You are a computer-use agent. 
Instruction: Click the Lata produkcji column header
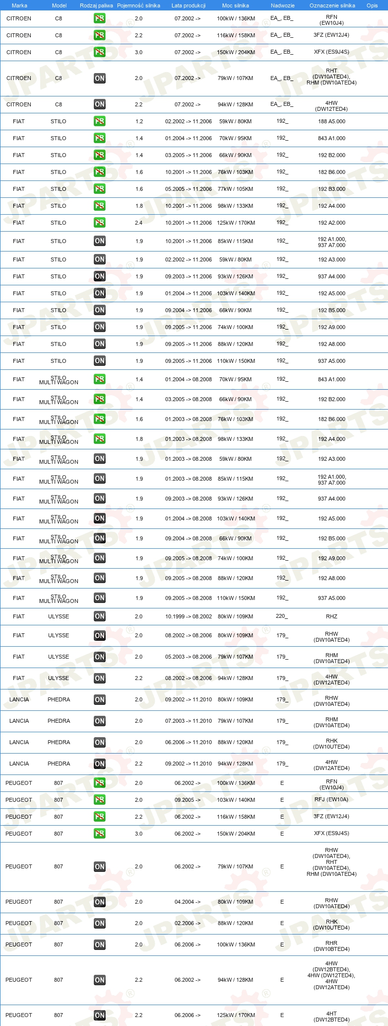coord(189,5)
